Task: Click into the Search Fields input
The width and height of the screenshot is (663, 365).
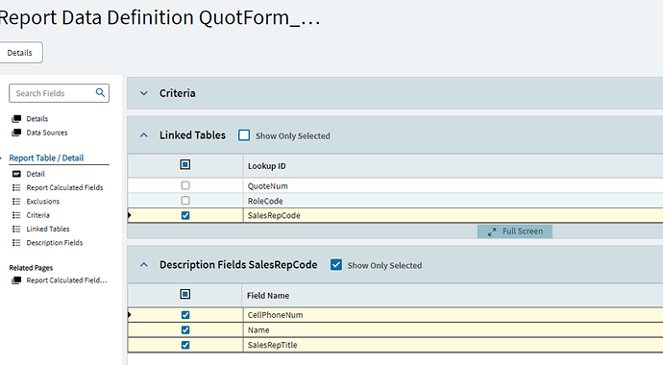Action: click(53, 93)
